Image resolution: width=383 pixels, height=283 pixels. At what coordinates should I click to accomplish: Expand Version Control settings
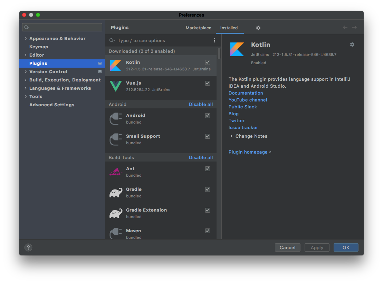pos(26,71)
